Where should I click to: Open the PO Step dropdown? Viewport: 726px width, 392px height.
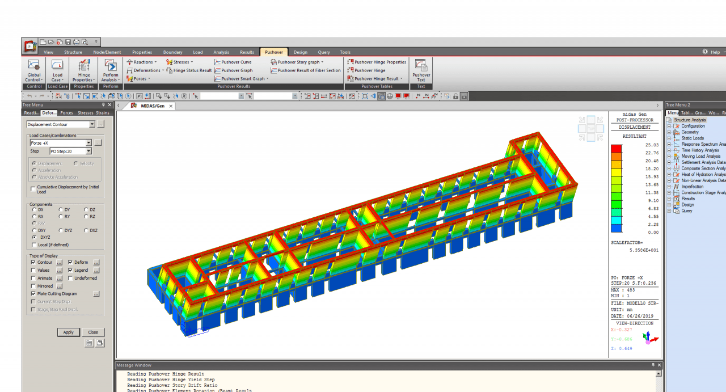pyautogui.click(x=89, y=151)
